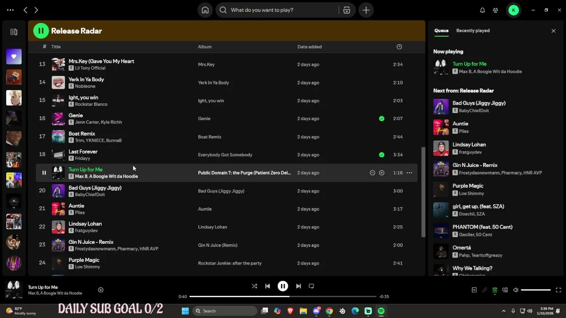Pause Turn Up for Me in the track row
This screenshot has height=318, width=566.
point(44,173)
